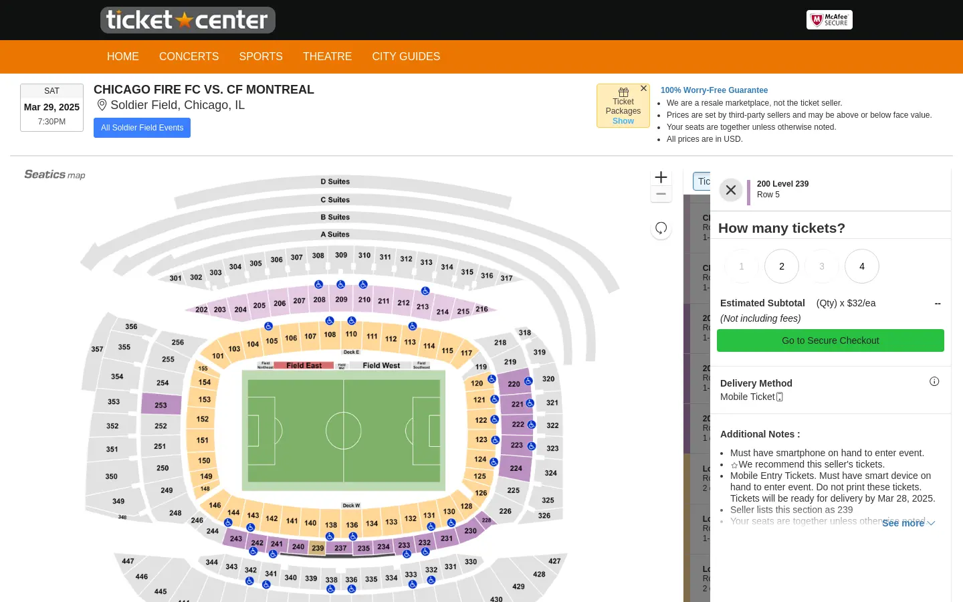
Task: Select 4 tickets quantity
Action: [x=862, y=266]
